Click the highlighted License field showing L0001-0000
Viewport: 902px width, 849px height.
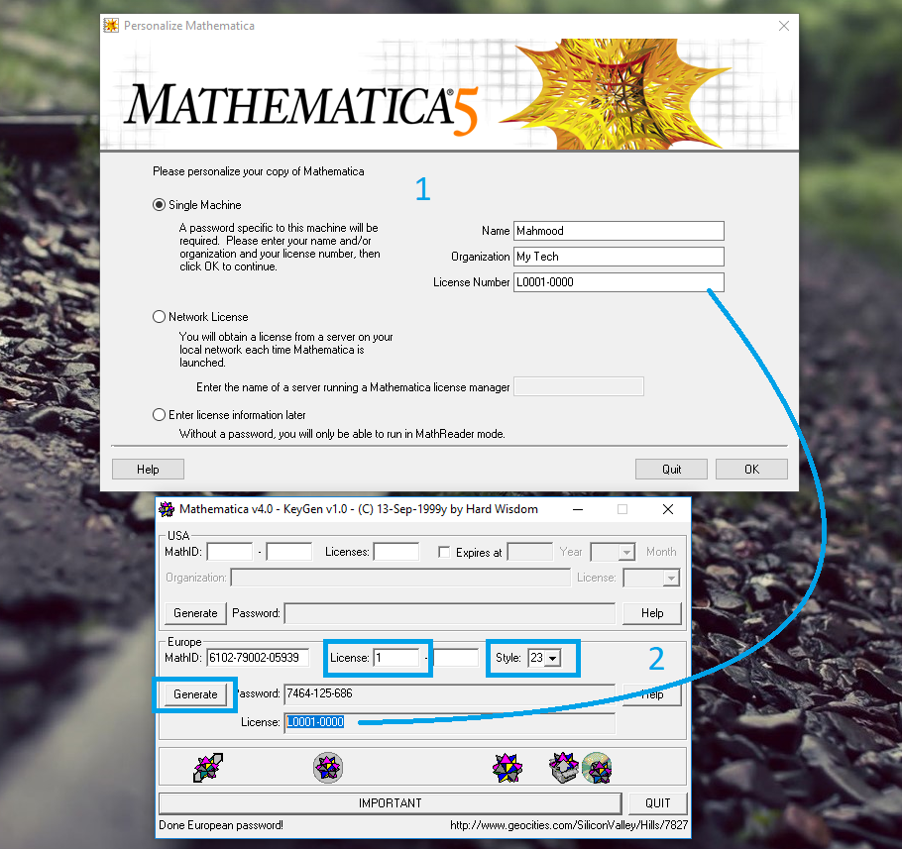315,722
